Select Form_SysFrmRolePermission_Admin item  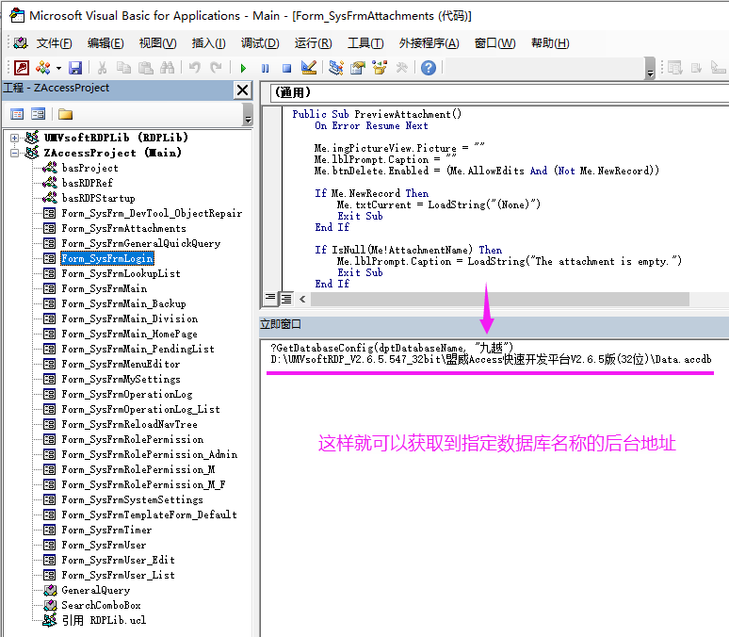pos(149,454)
